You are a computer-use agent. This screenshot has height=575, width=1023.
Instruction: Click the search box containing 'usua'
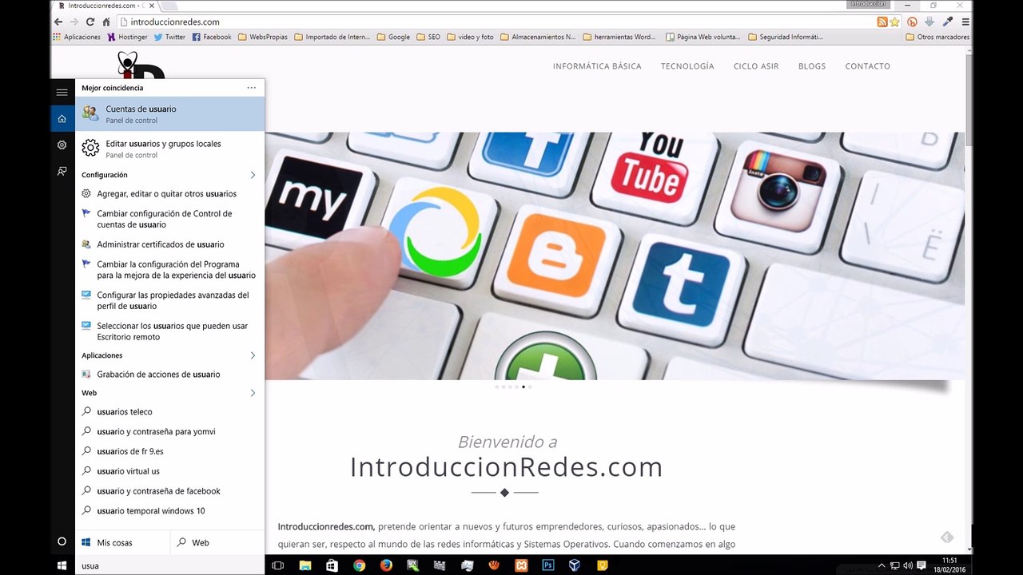(169, 565)
